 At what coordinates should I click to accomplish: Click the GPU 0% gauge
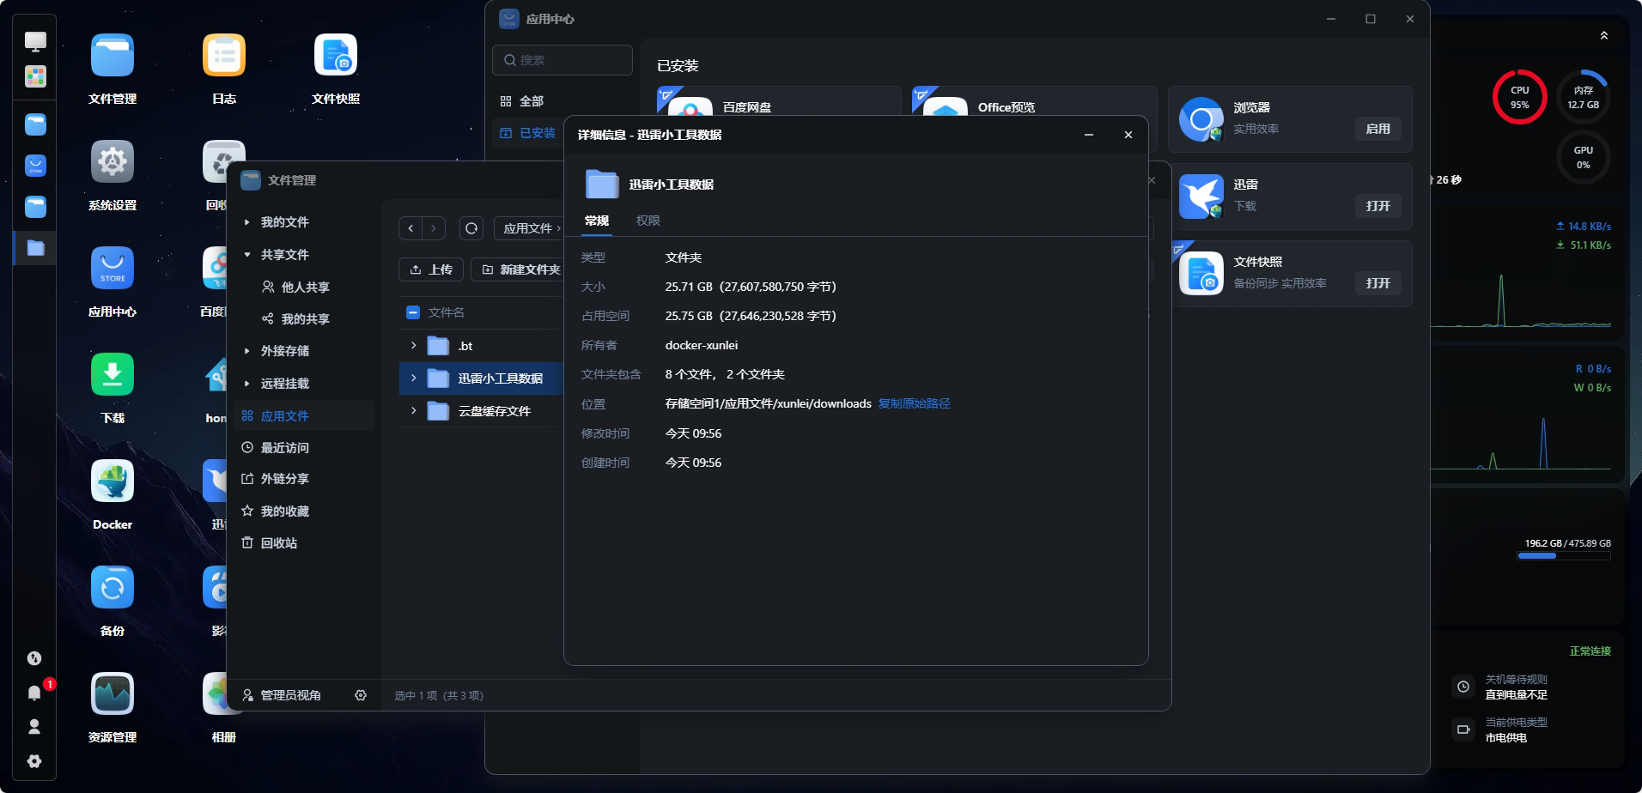(x=1583, y=157)
